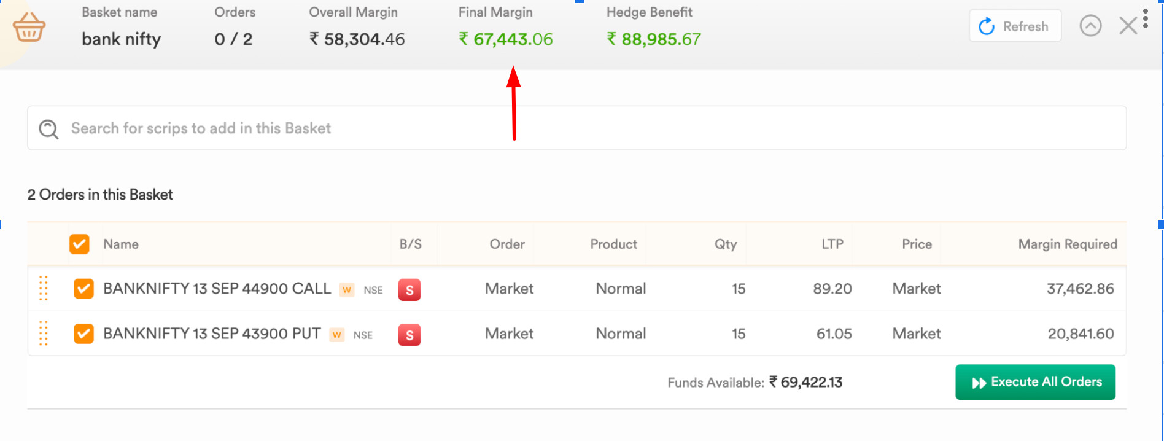The width and height of the screenshot is (1164, 441).
Task: Click the orange basket icon
Action: point(29,27)
